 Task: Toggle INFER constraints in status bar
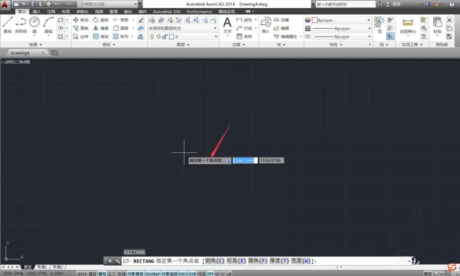[x=81, y=273]
